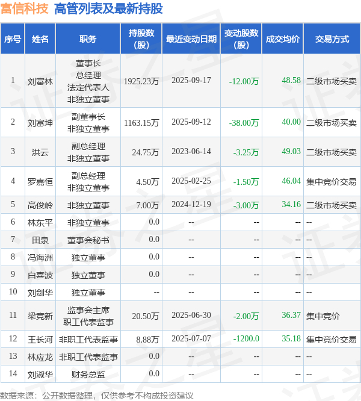Click change amount -38.00万

tap(244, 123)
